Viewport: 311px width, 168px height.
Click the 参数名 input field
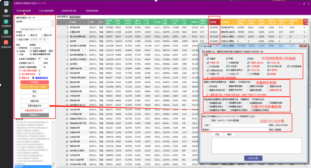pyautogui.click(x=240, y=130)
